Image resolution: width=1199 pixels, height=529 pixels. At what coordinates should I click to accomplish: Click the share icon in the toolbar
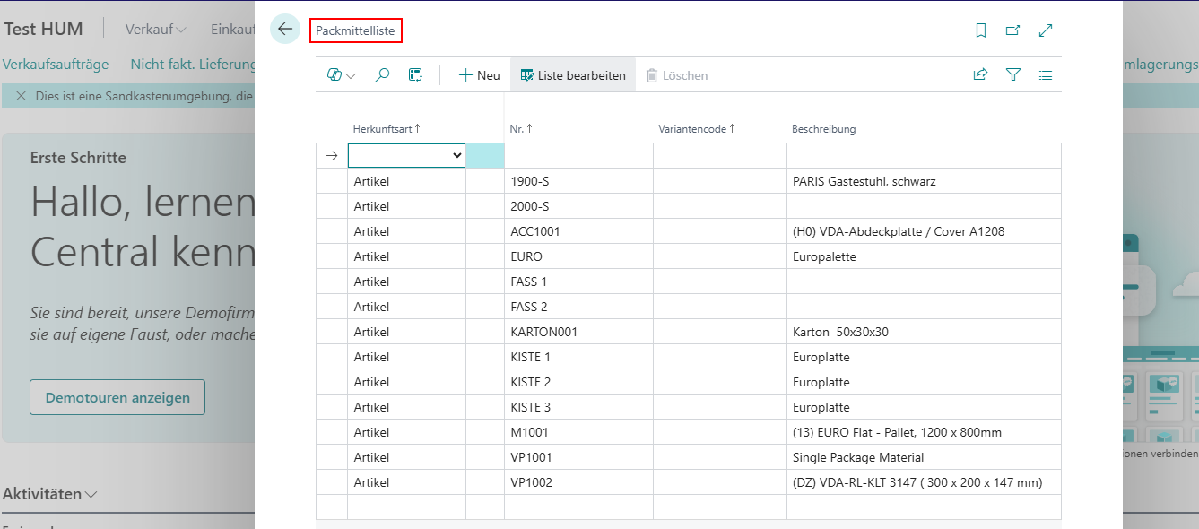[x=980, y=75]
